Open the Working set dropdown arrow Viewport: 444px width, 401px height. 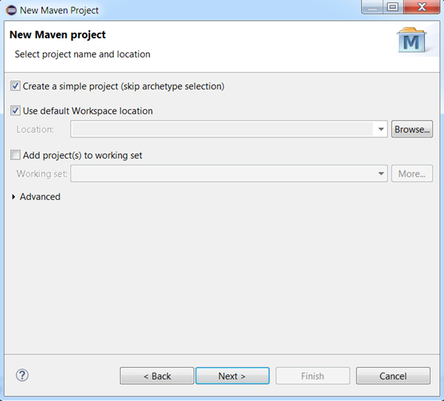pos(381,174)
